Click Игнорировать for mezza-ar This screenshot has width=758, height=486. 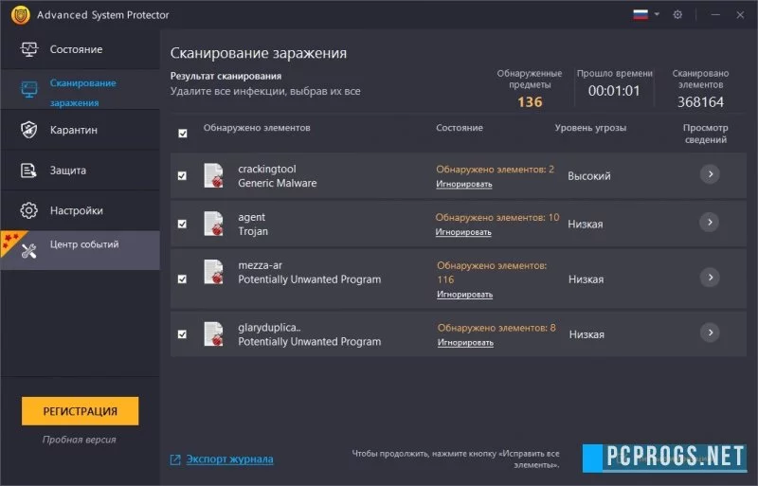click(465, 295)
